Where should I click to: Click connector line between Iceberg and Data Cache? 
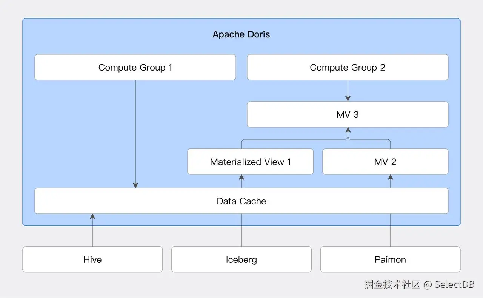click(x=241, y=230)
